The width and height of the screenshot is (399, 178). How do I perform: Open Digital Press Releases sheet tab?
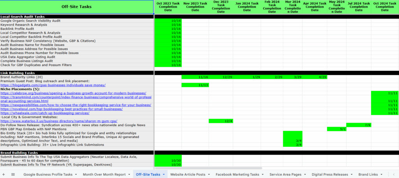pos(330,174)
